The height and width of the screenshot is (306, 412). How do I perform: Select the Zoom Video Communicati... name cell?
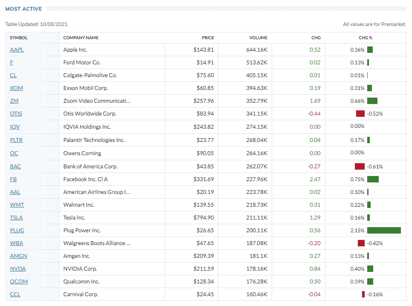pos(97,101)
